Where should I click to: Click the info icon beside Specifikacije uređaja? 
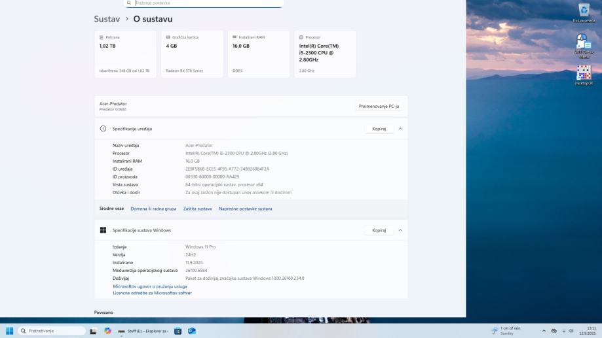103,129
